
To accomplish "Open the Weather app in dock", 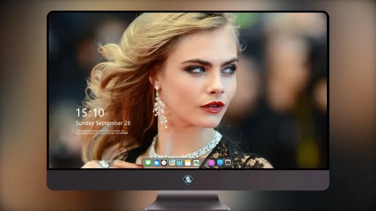I will click(x=156, y=162).
